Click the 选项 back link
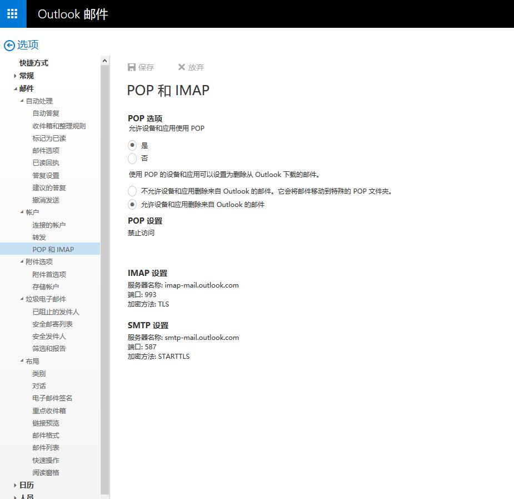Viewport: 514px width, 499px height. [x=28, y=45]
